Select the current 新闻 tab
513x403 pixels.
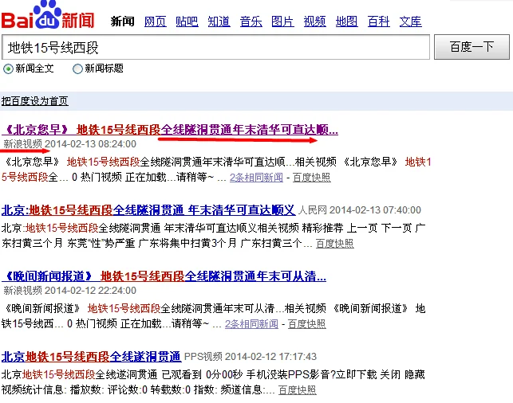(x=123, y=22)
